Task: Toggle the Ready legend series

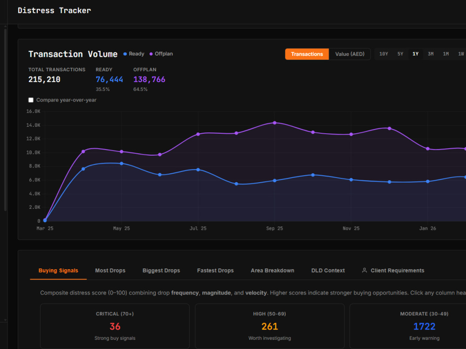Action: point(134,54)
